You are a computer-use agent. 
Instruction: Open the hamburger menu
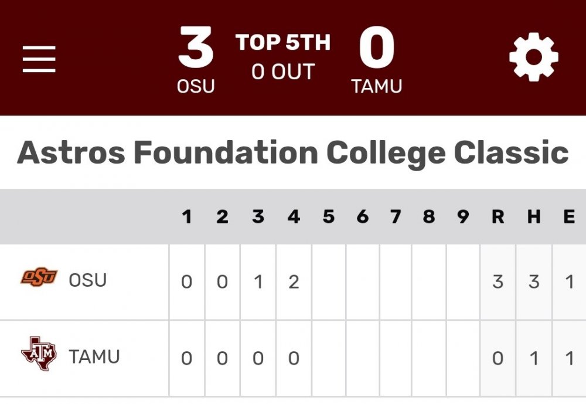coord(39,59)
